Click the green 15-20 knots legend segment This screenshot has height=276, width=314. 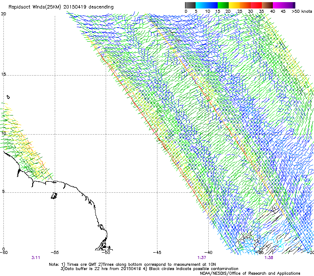click(223, 5)
